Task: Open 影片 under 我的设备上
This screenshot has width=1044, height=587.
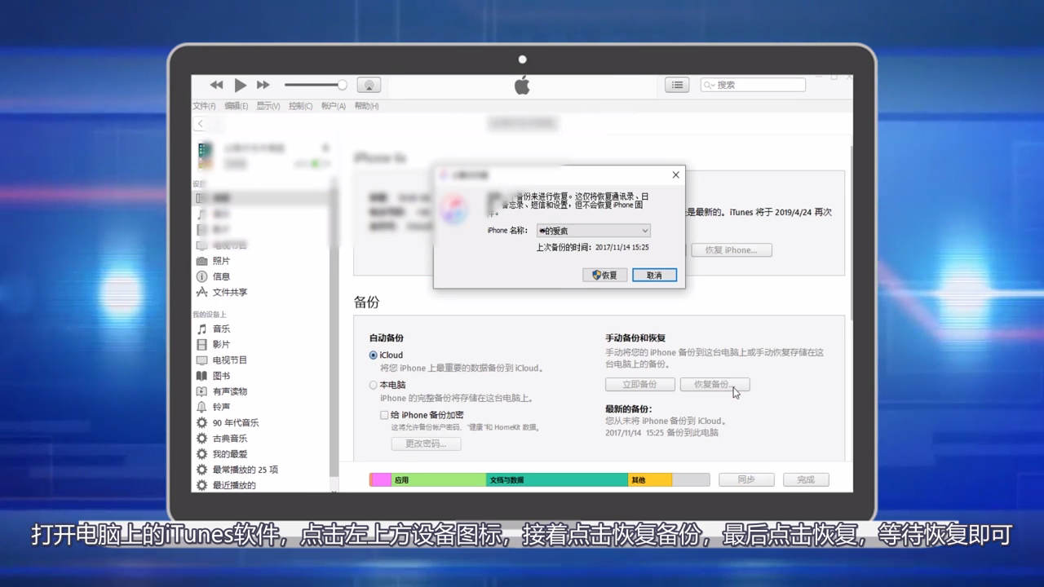Action: tap(213, 344)
